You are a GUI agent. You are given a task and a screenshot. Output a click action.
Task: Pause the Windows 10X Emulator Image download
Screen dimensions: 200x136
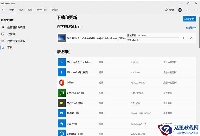click(x=183, y=38)
